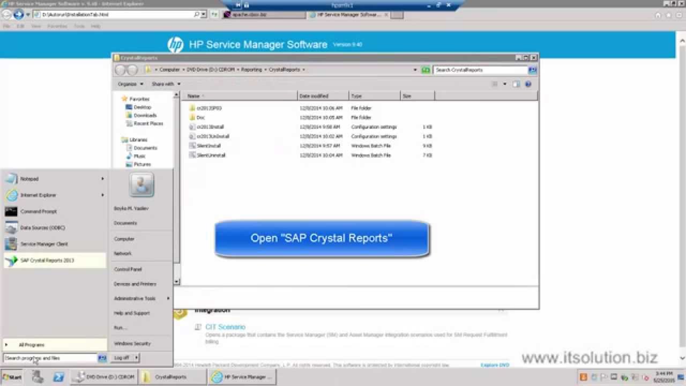This screenshot has height=386, width=686.
Task: Launch Notepad from the Start menu
Action: pos(55,179)
